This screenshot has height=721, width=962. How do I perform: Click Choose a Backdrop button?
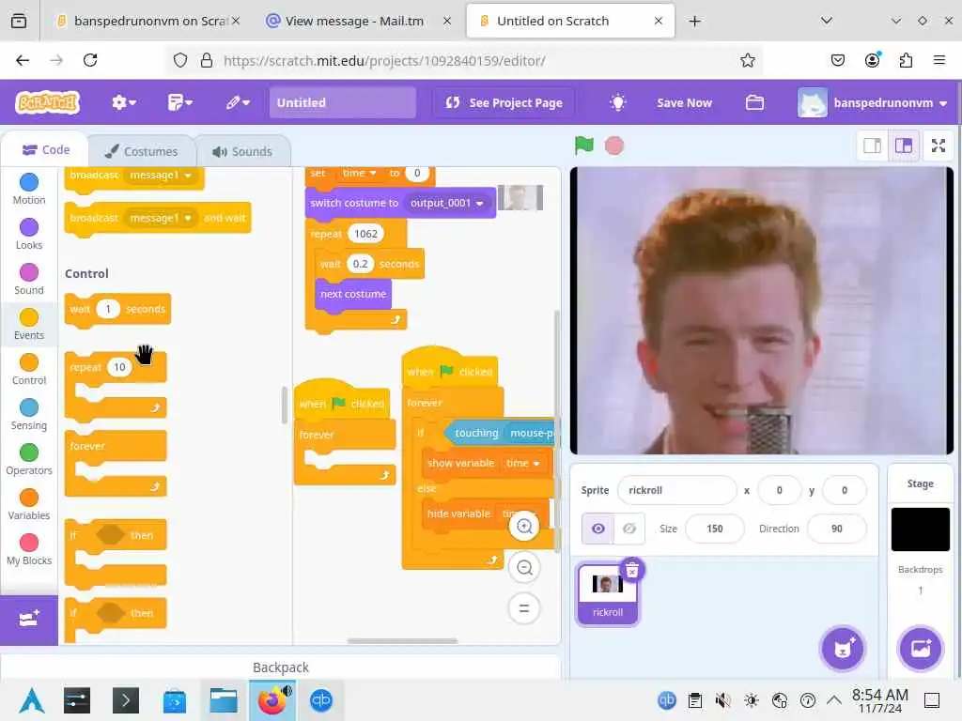pyautogui.click(x=921, y=649)
